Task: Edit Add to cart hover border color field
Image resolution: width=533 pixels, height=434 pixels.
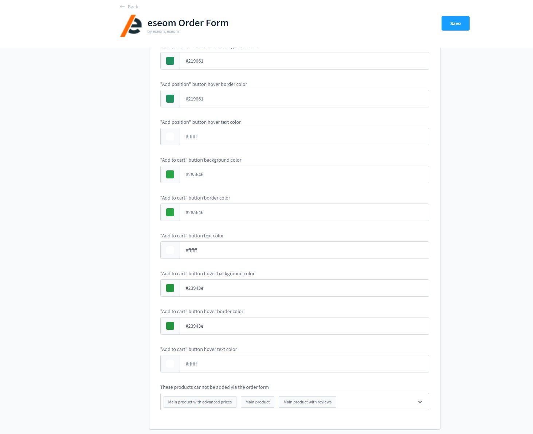Action: tap(304, 326)
